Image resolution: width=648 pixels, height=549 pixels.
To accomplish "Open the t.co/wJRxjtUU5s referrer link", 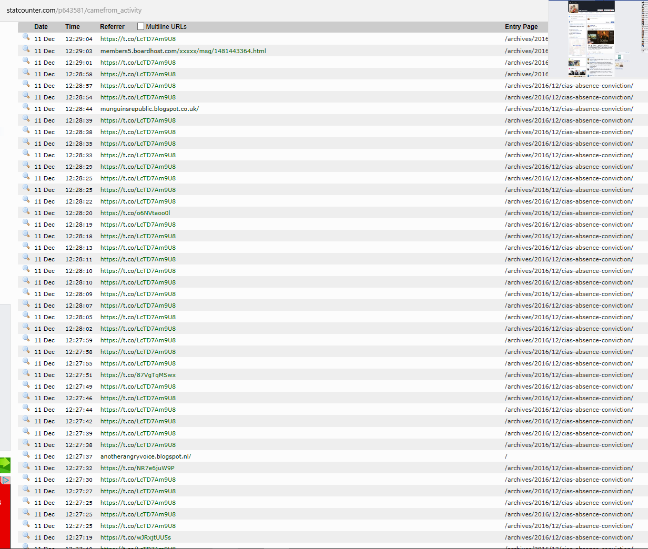I will tap(136, 537).
